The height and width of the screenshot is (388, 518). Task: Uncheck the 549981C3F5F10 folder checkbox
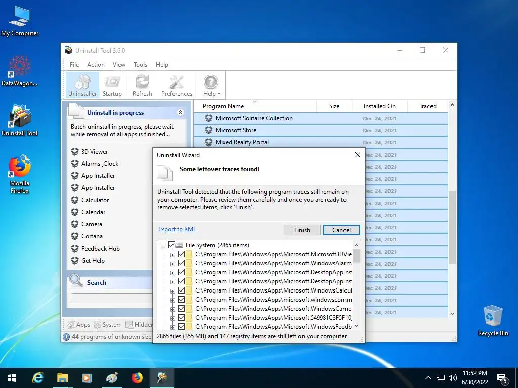182,318
